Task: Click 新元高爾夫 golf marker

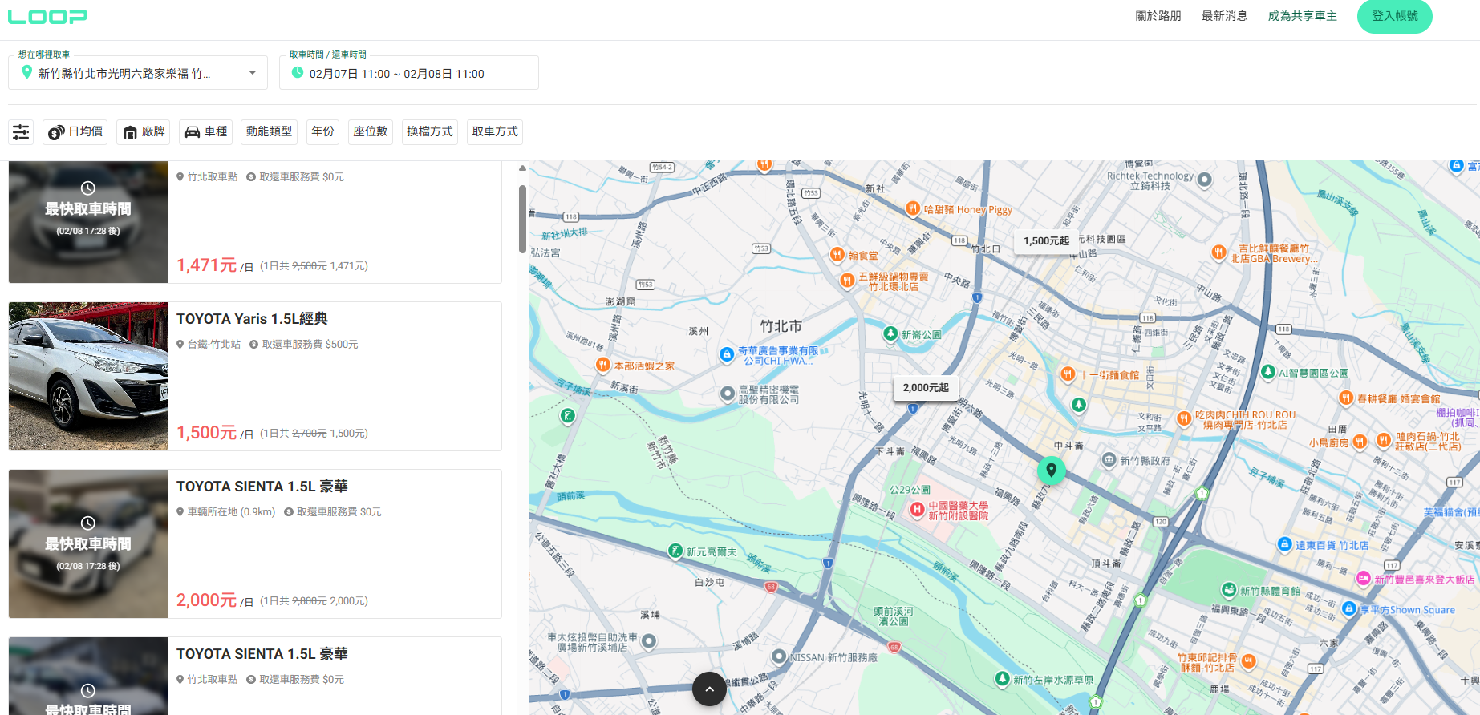Action: [x=675, y=551]
